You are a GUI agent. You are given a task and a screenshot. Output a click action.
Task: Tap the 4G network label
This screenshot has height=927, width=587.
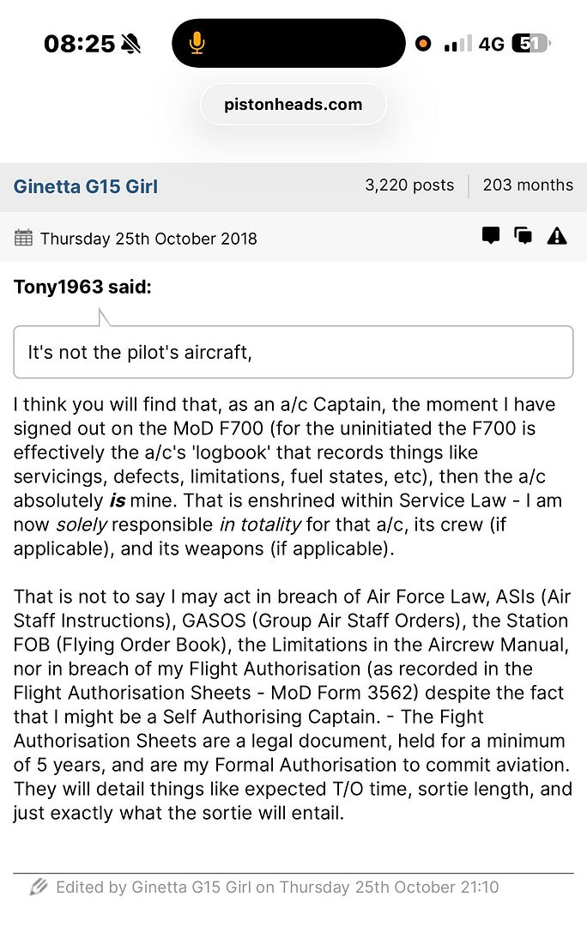point(491,44)
